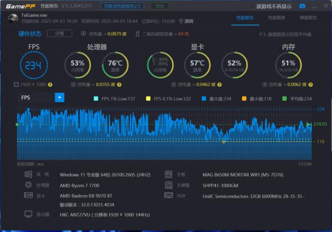This screenshot has width=332, height=232.
Task: Click the 69 克 emission value
Action: coord(184,34)
